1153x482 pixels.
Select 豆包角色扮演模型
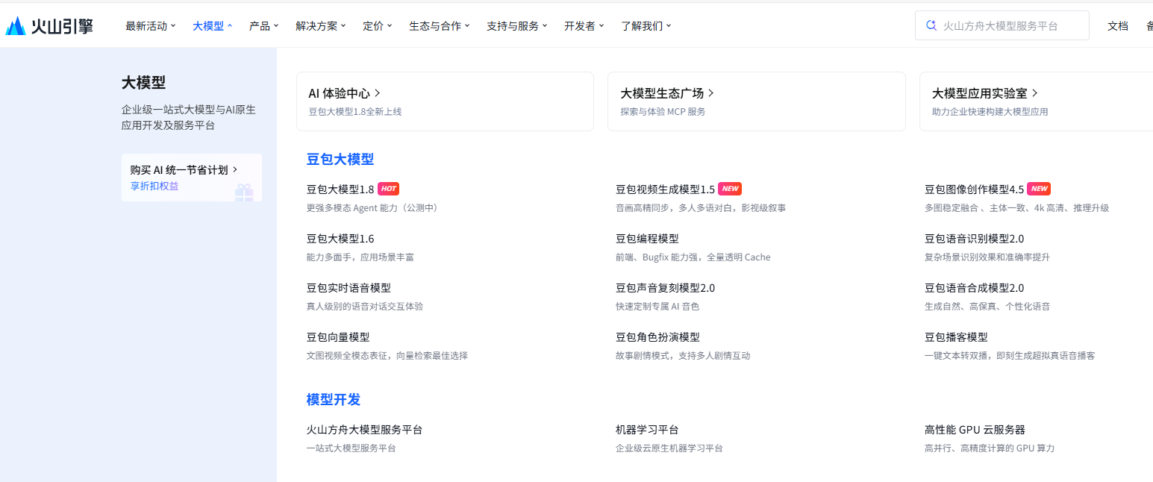[657, 337]
